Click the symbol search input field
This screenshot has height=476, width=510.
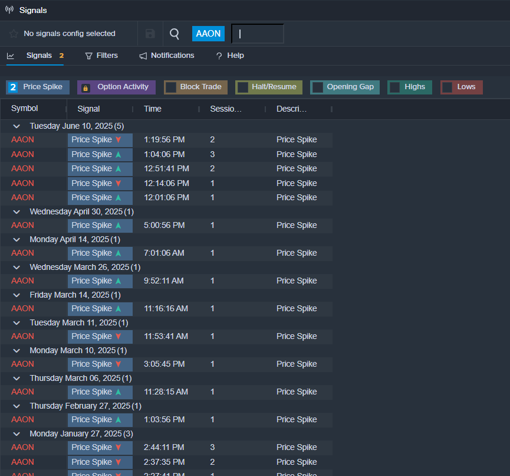tap(258, 34)
